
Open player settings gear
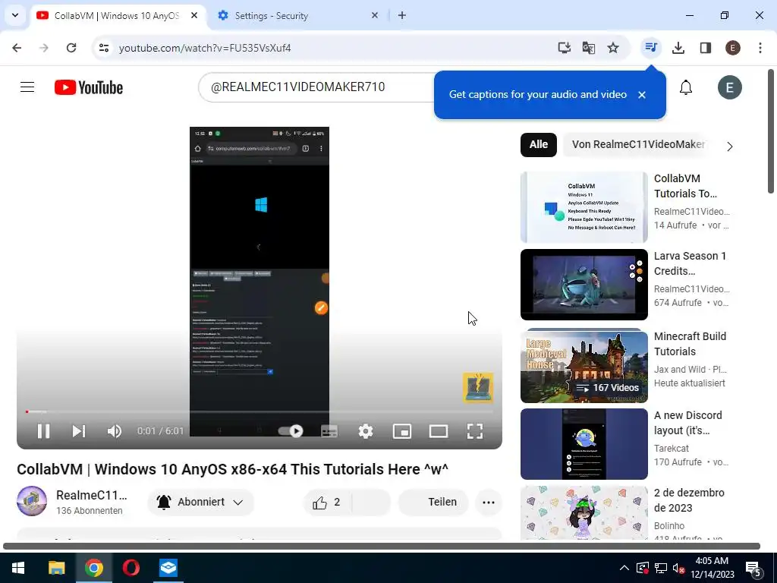pyautogui.click(x=366, y=431)
